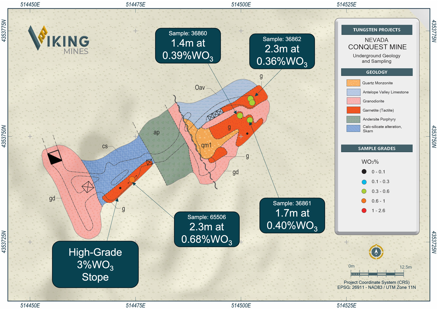
Task: Click the red 1 - 2.6 grade dot
Action: coord(364,211)
